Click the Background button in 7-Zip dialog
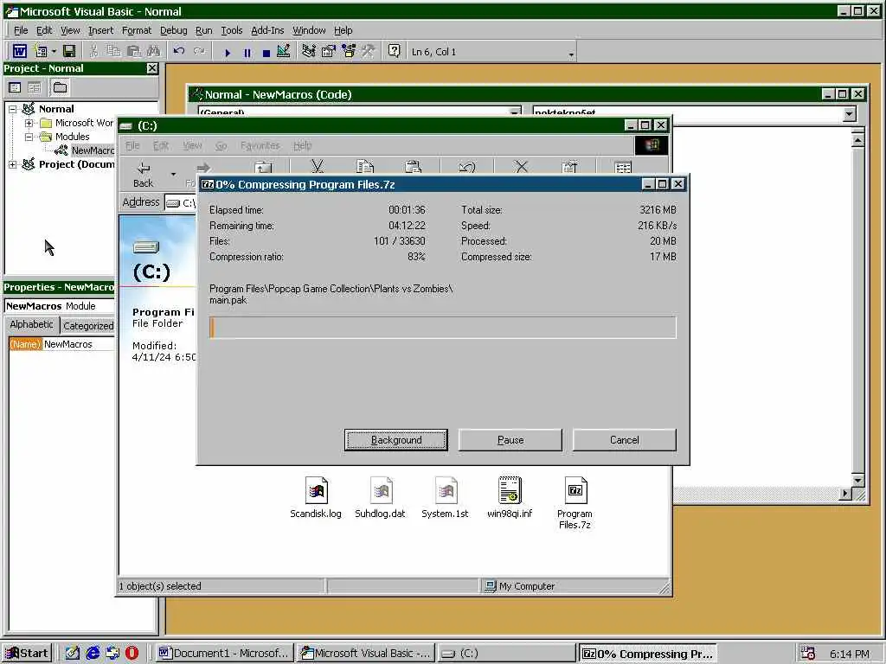 click(x=396, y=440)
